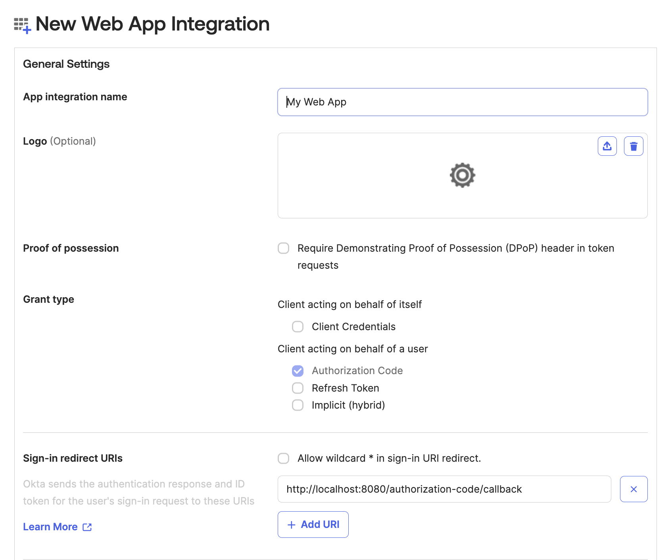
Task: Enable Require DPoP header in token requests
Action: click(283, 248)
